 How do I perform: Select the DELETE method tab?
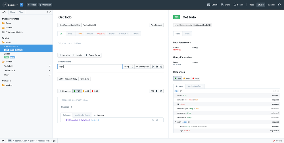pos(101,34)
